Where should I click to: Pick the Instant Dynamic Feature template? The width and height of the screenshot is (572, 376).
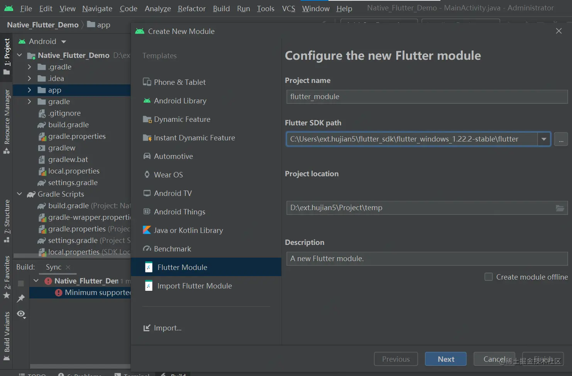tap(189, 138)
